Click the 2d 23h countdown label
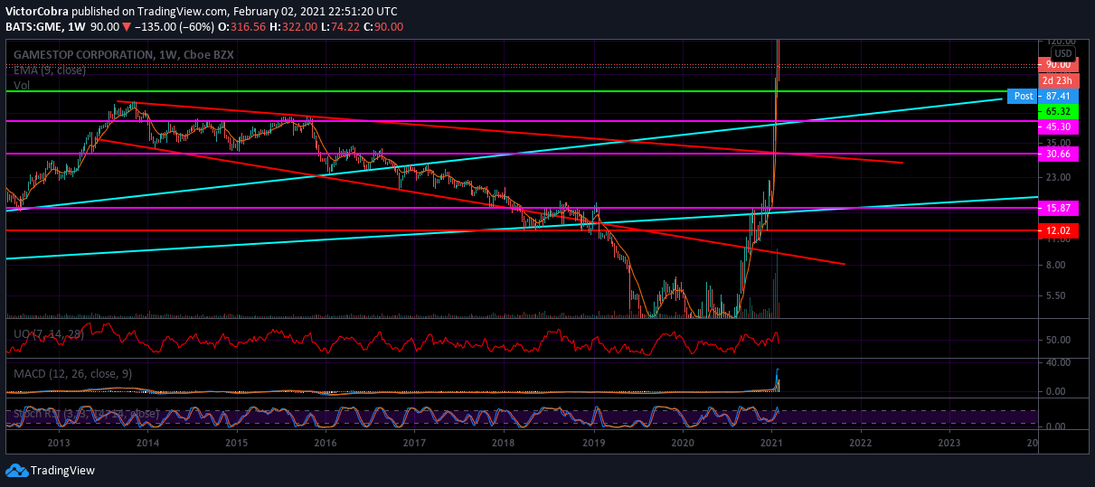 coord(1058,80)
